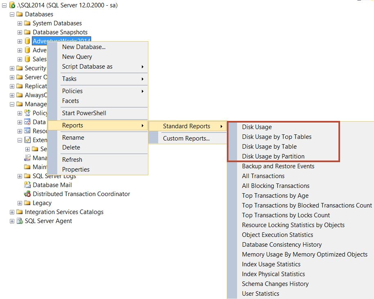
Task: Open Database Consistency History report
Action: (282, 245)
